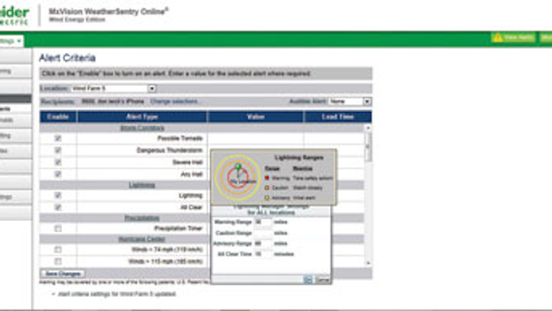
Task: Click the orange Caution zone swatch
Action: click(267, 188)
